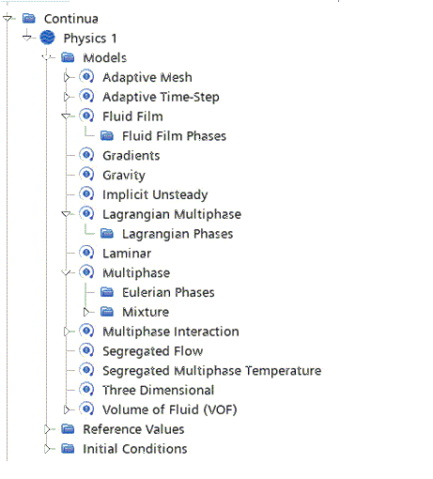Expand the Volume of Fluid (VOF) node
This screenshot has height=479, width=433.
pos(67,409)
